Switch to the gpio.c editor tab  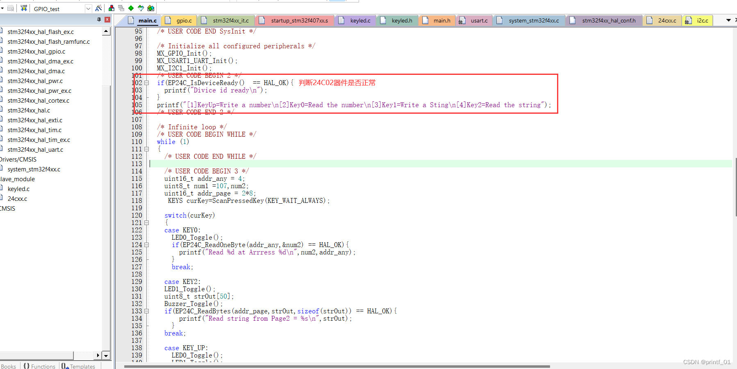tap(179, 20)
